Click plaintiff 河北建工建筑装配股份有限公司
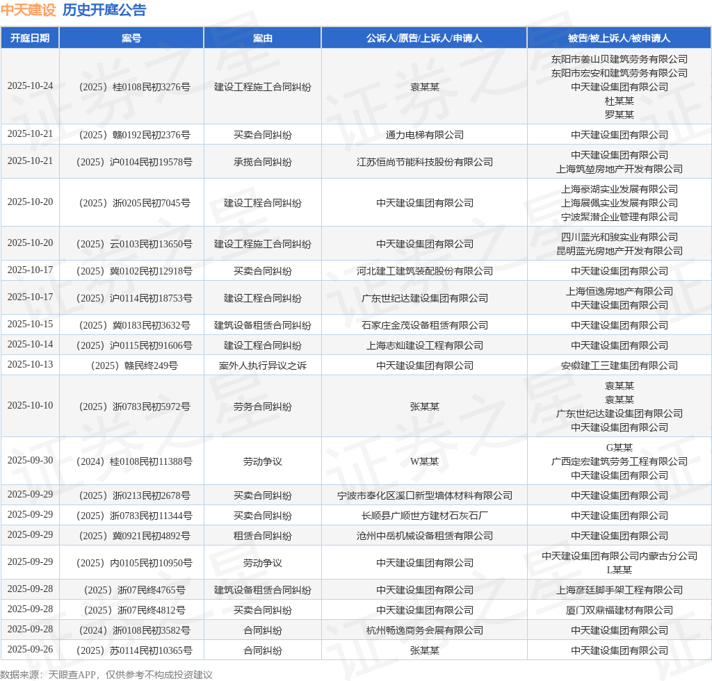 coord(425,271)
